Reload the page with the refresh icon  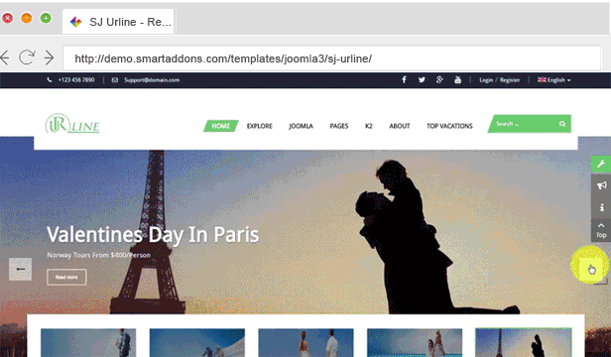coord(27,58)
